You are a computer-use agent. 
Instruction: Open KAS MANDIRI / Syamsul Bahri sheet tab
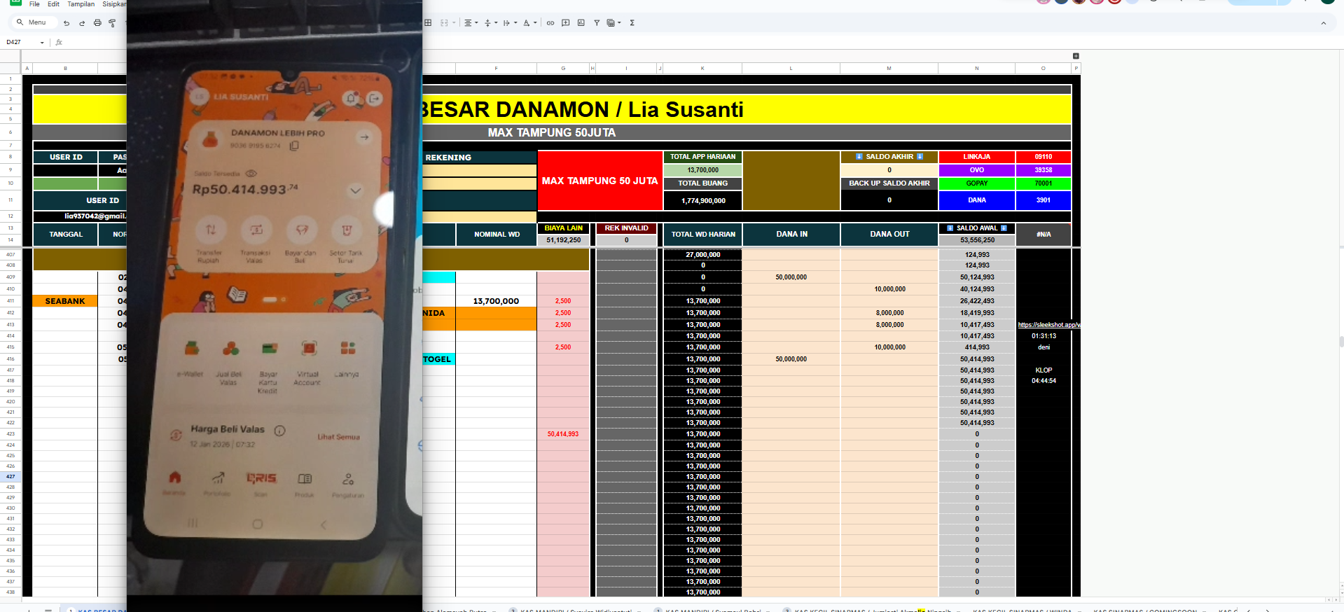click(713, 609)
